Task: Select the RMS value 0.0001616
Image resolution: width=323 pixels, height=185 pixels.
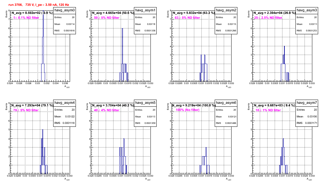Action: coord(69,31)
